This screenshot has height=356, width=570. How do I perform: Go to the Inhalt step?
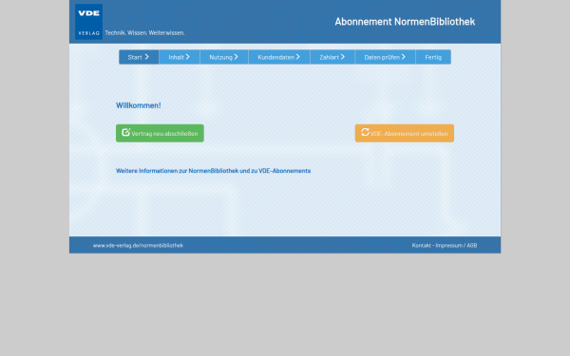[x=180, y=57]
